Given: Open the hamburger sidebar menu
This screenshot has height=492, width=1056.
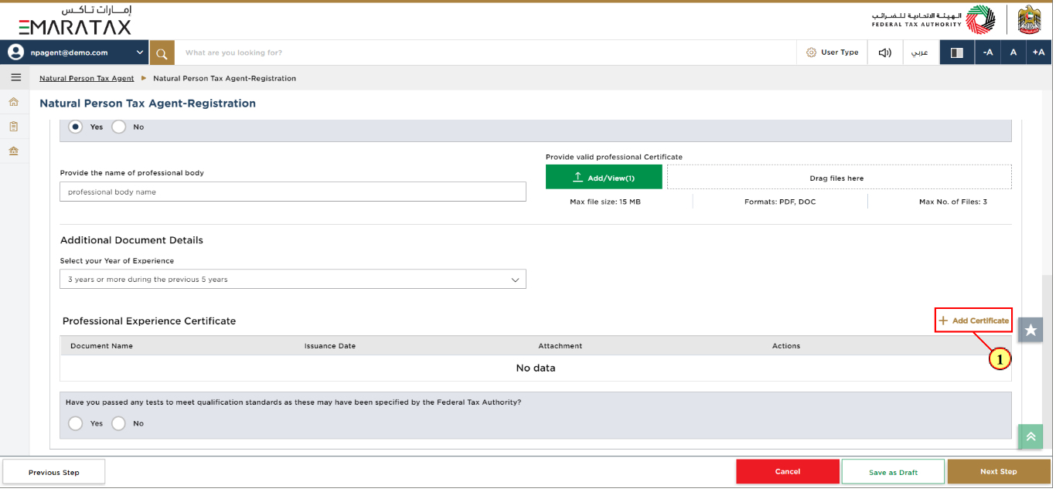Looking at the screenshot, I should (x=15, y=77).
